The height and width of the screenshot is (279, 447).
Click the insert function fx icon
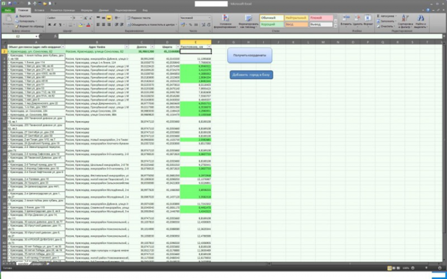[x=55, y=37]
